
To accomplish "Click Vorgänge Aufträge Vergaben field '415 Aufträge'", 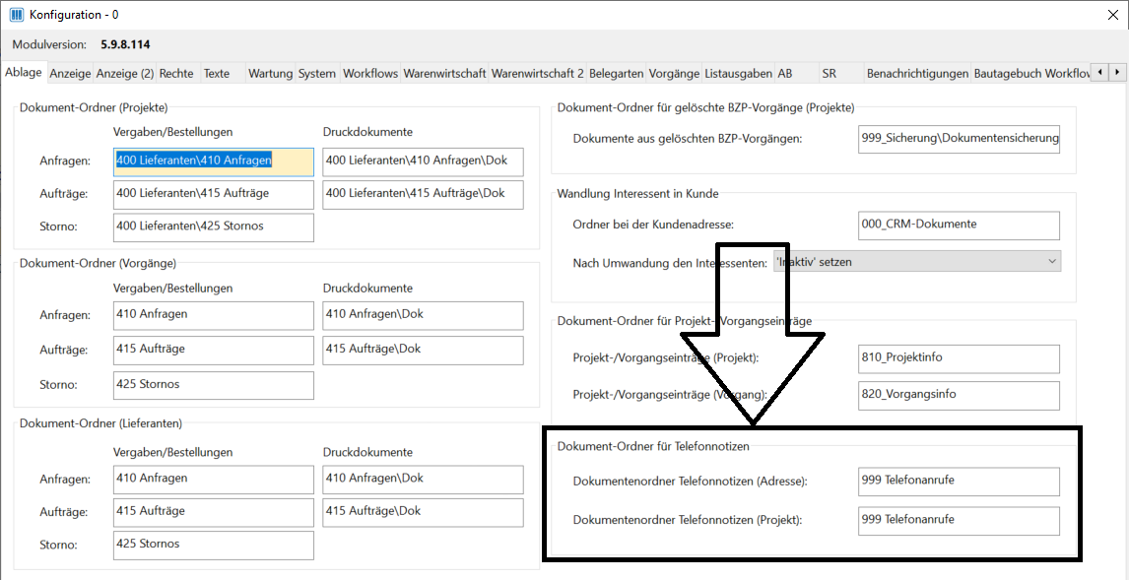I will 214,351.
